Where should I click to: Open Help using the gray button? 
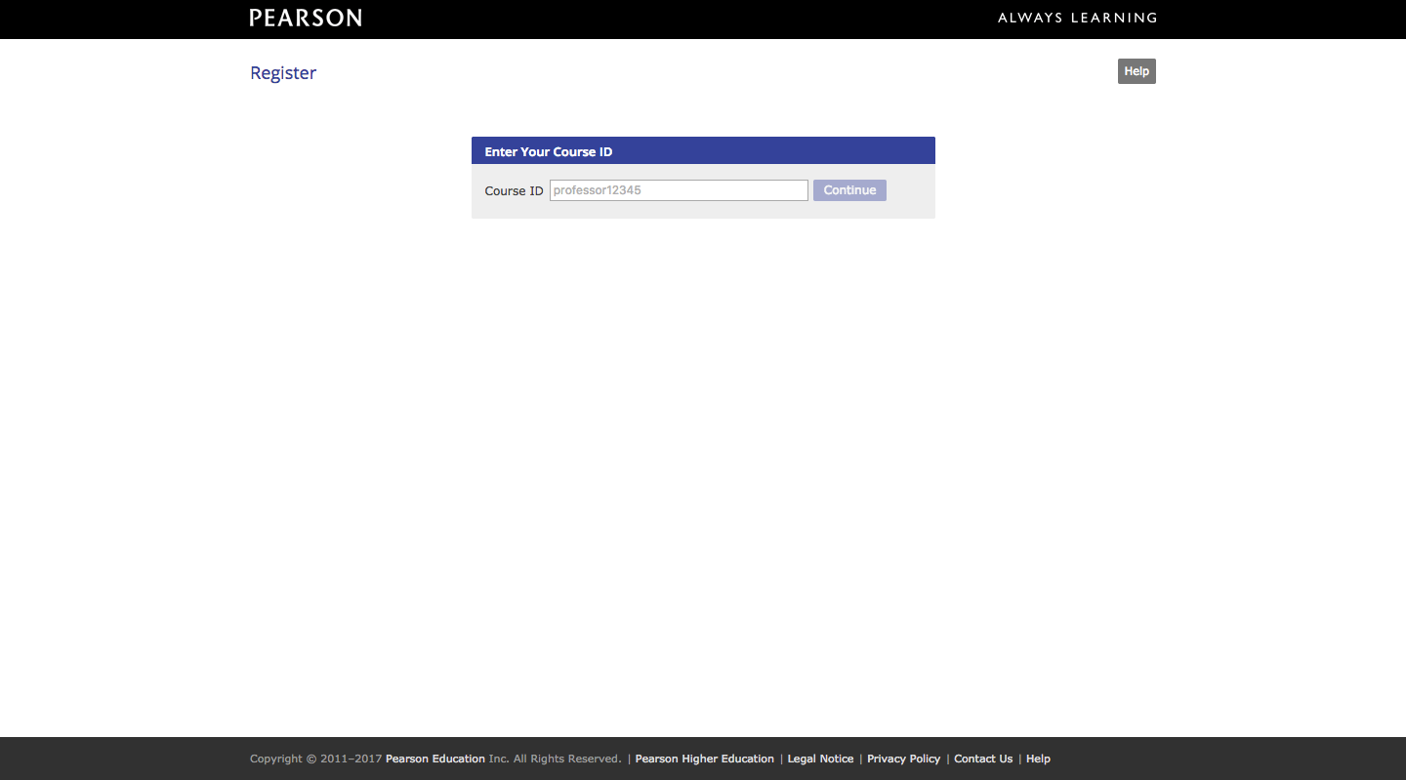coord(1137,71)
